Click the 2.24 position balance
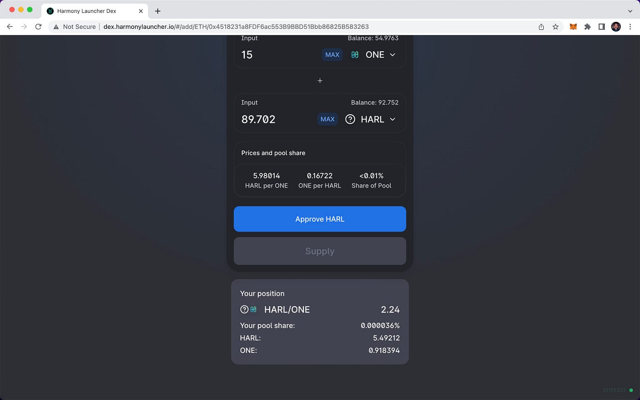 click(390, 309)
